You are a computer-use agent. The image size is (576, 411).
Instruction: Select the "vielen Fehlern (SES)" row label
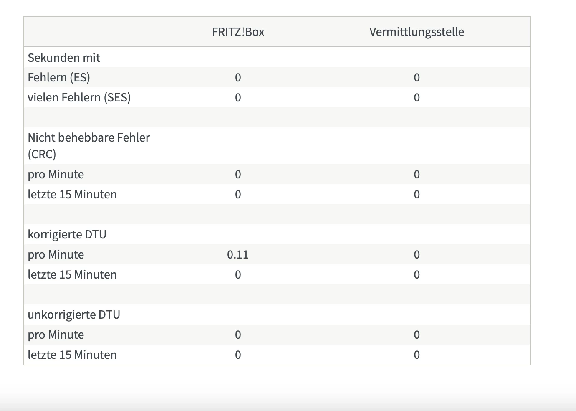pos(79,97)
